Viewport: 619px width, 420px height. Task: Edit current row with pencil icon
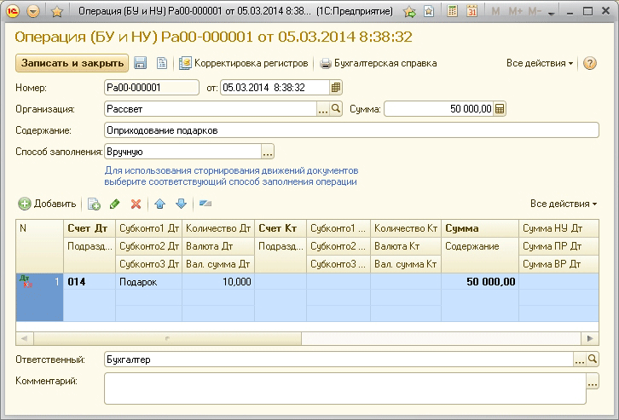coord(114,204)
